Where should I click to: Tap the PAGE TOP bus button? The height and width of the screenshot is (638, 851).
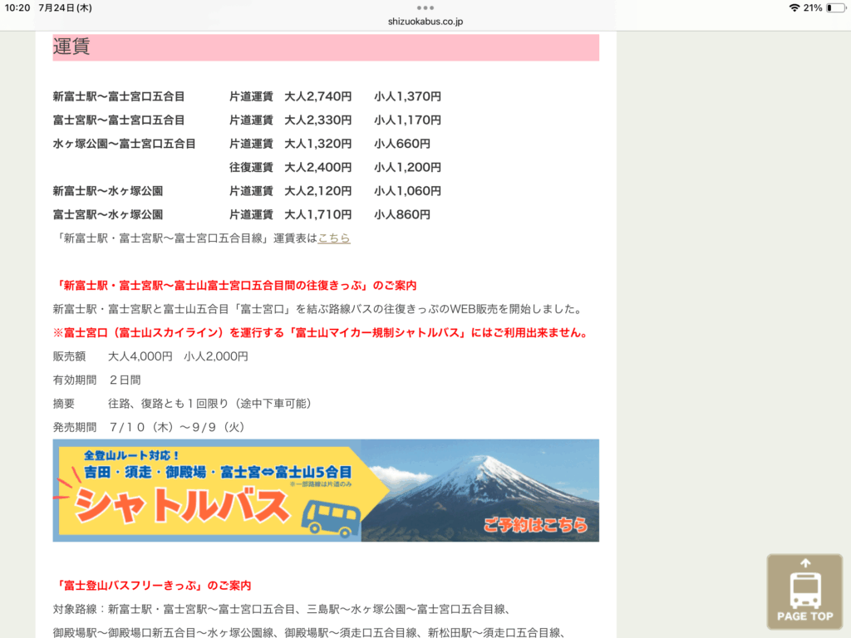804,591
